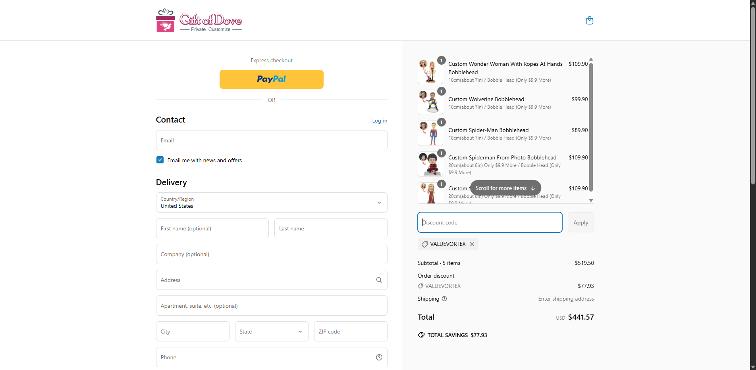Focus the Email input field
The height and width of the screenshot is (370, 756).
(x=272, y=140)
